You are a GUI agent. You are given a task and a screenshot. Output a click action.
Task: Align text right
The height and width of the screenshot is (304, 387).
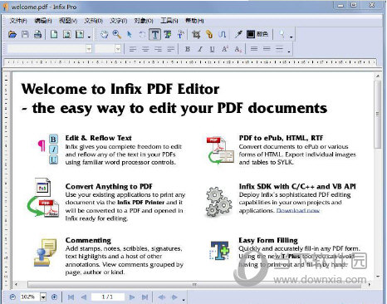[x=158, y=49]
